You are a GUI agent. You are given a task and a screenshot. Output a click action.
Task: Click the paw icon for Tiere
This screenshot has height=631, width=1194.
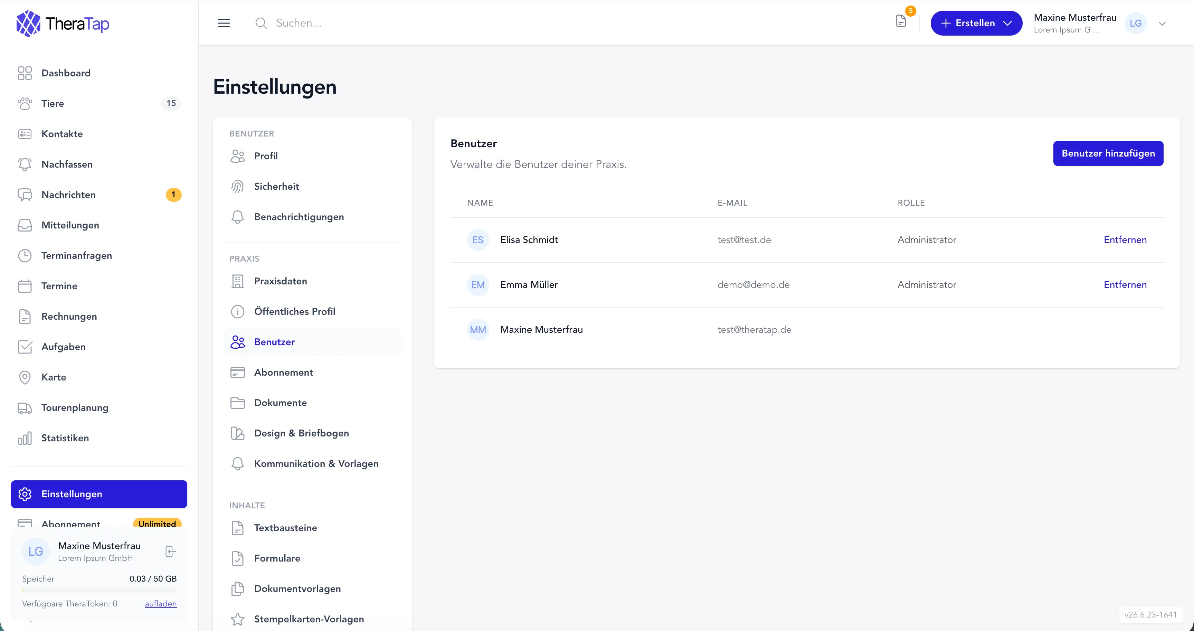[x=25, y=103]
